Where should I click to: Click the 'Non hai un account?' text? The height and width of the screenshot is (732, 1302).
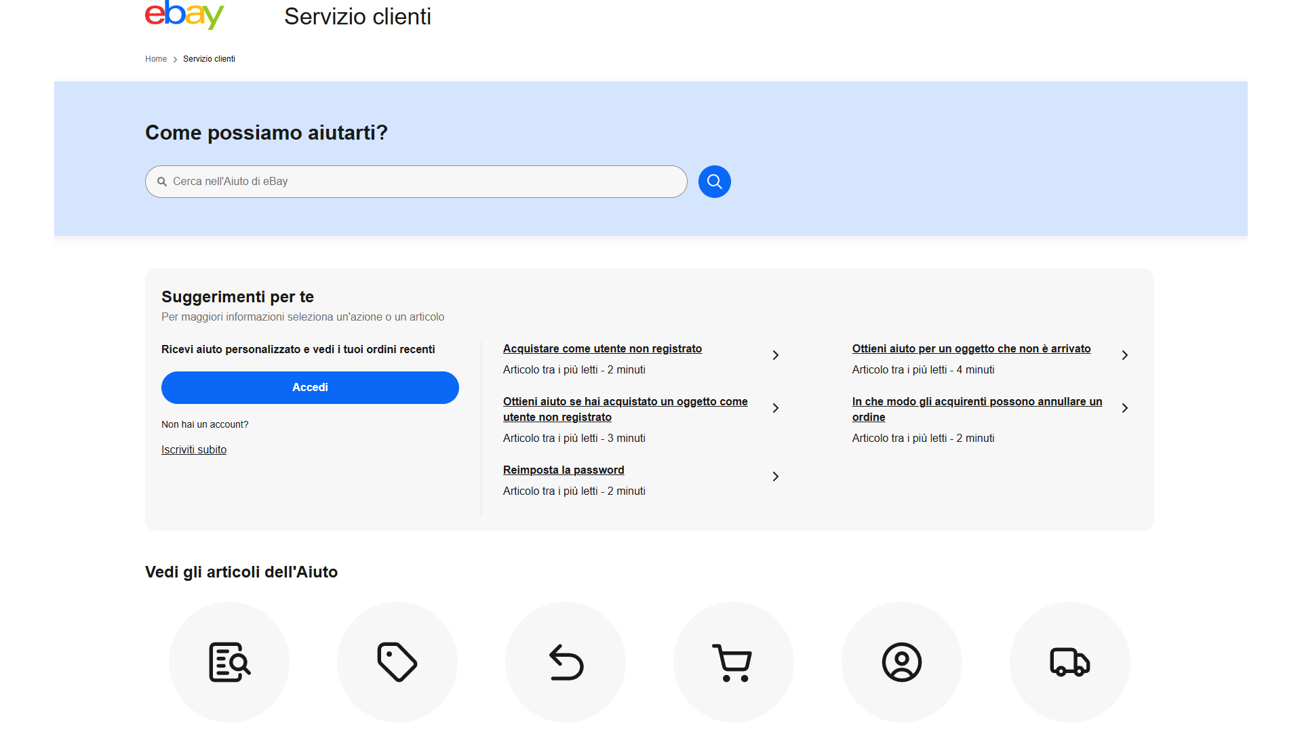tap(205, 424)
